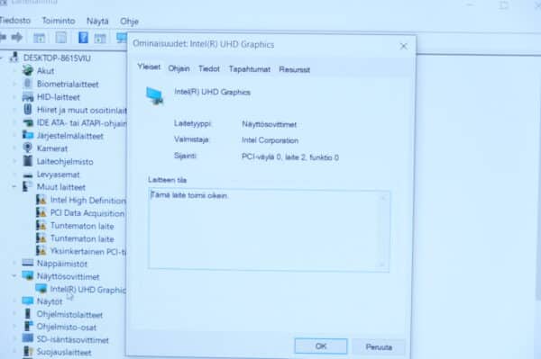Switch to the Resurssit tab
The width and height of the screenshot is (541, 359).
pos(294,69)
